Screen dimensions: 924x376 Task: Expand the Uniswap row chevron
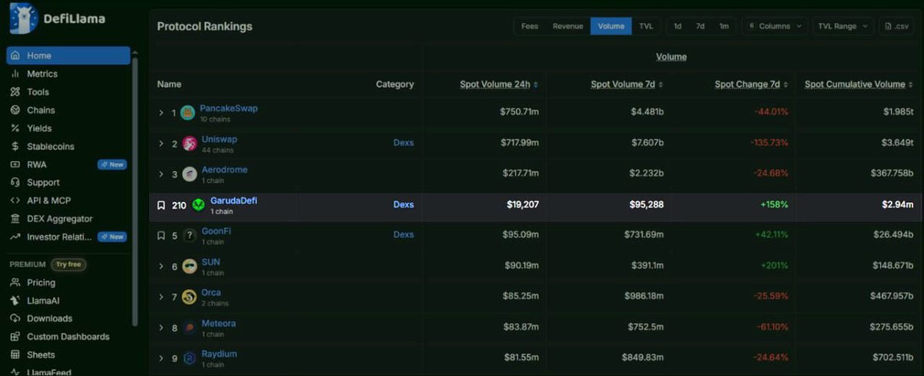click(161, 144)
